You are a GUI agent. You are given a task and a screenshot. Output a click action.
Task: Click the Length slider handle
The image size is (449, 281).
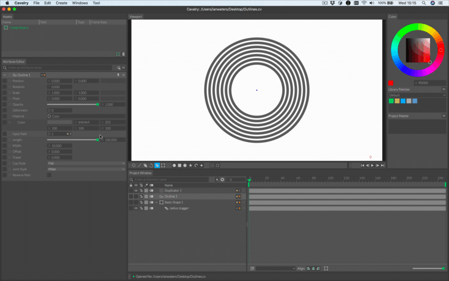point(98,140)
